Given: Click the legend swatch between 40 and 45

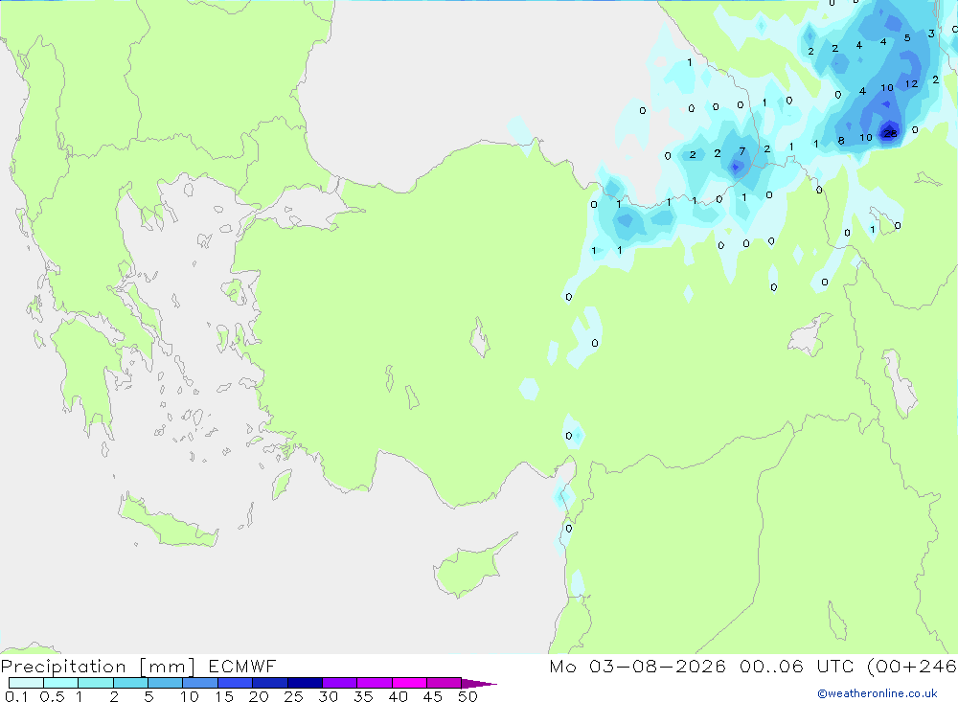Looking at the screenshot, I should click(409, 683).
